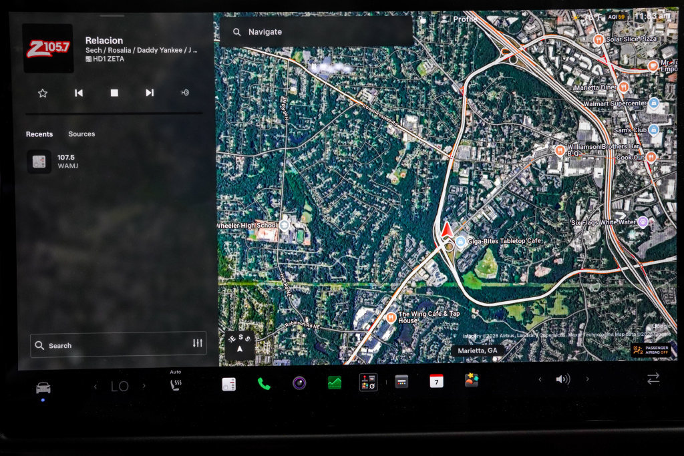The image size is (684, 456).
Task: Play the recent 107.5 WAMJ station
Action: point(116,162)
